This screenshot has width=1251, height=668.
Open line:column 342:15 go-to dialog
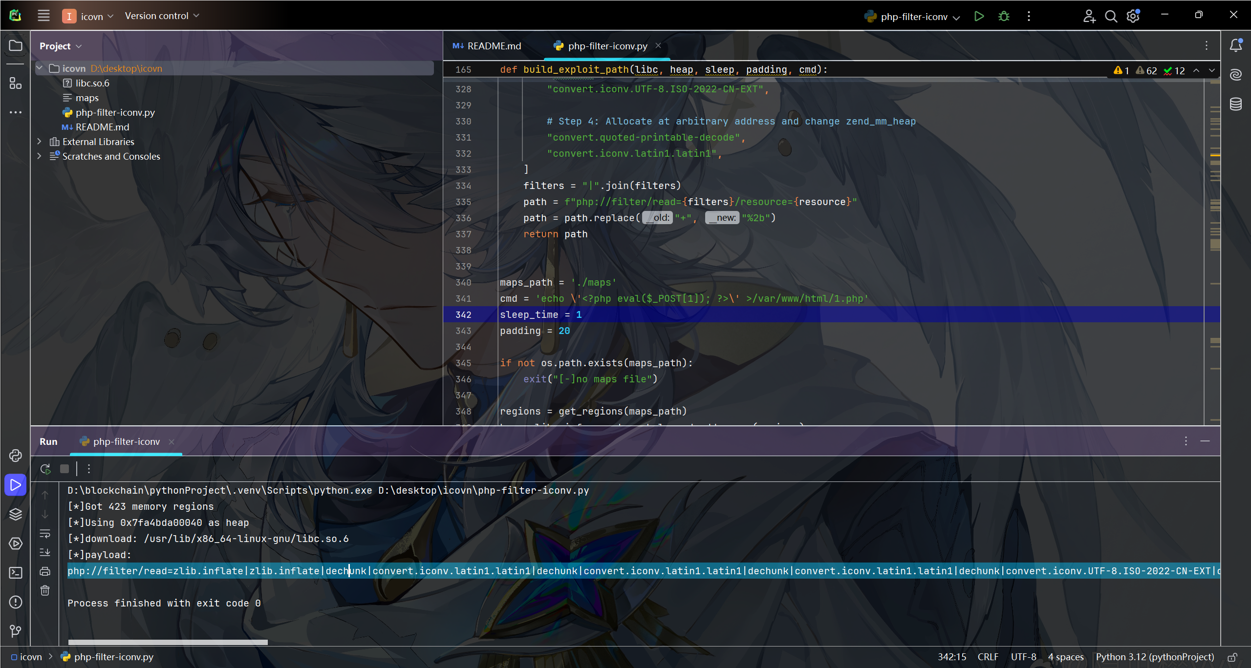click(952, 657)
